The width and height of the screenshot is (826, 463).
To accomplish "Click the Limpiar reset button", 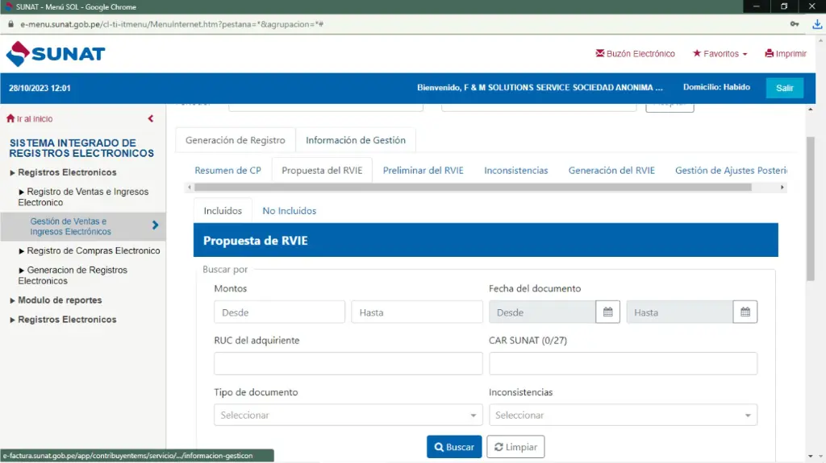I will coord(515,447).
